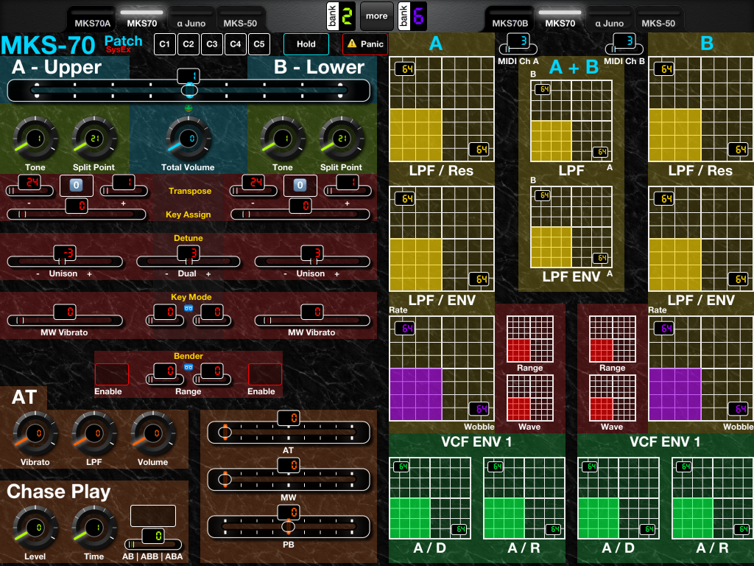Screen dimensions: 754x566
Task: Click the Total Volume knob
Action: pyautogui.click(x=188, y=139)
